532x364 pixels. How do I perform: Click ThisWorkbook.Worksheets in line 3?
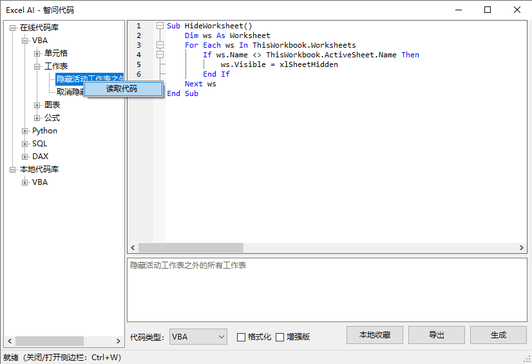click(x=305, y=45)
